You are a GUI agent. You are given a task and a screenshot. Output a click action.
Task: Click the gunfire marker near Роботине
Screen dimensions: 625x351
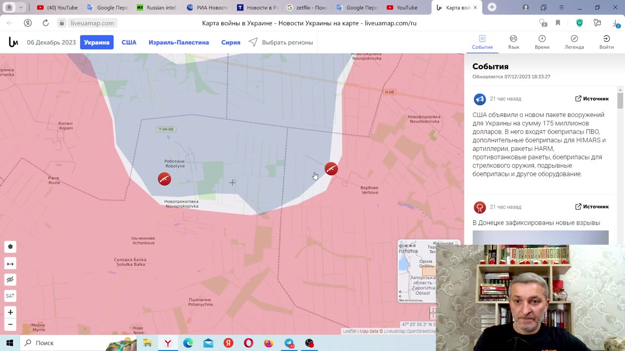(165, 179)
